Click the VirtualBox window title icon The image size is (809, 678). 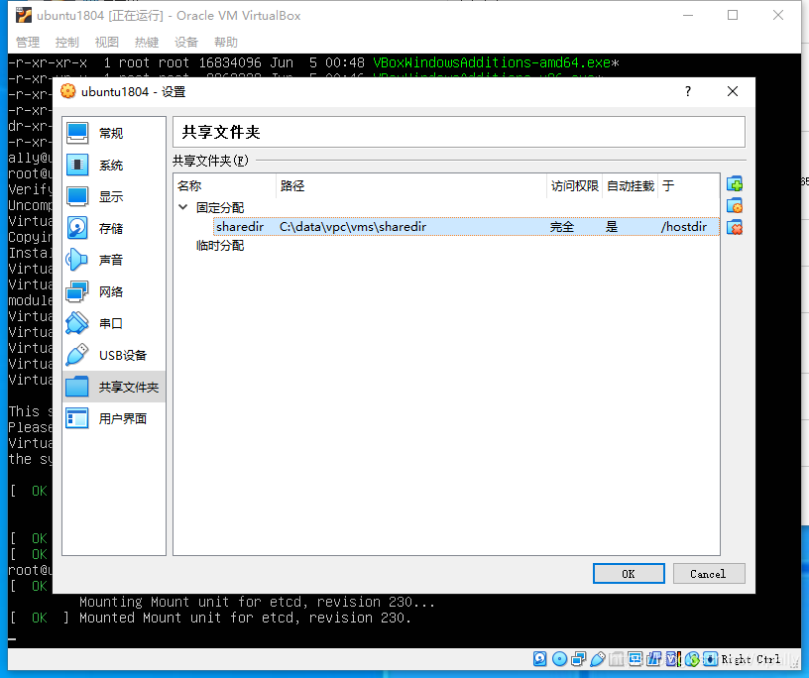coord(23,16)
